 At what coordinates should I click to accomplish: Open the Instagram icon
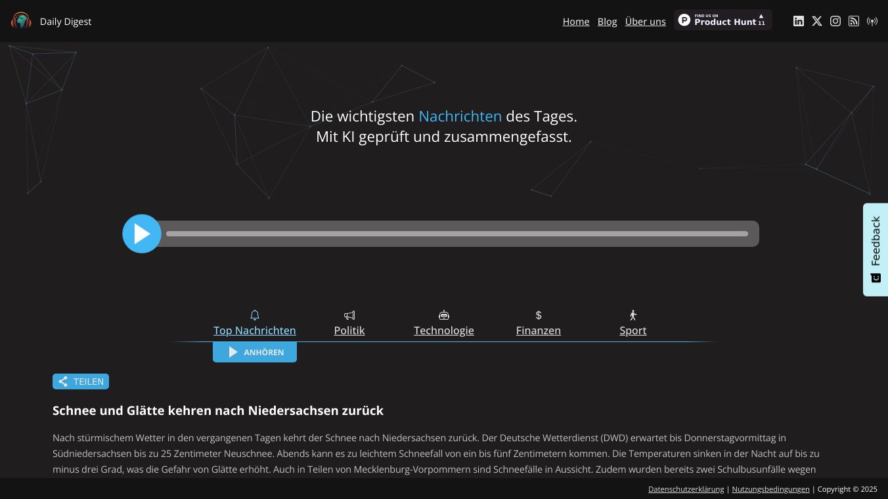click(x=835, y=21)
